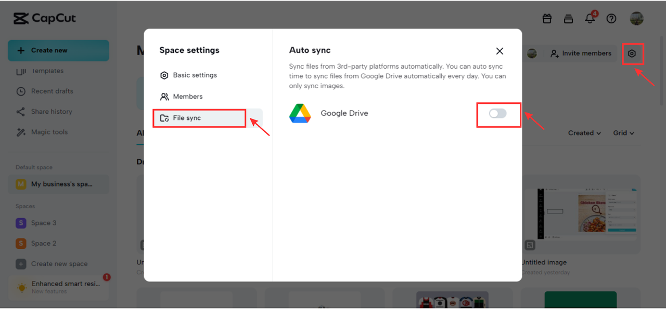Click the Google Drive label
Screen dimensions: 666x309
(x=344, y=113)
